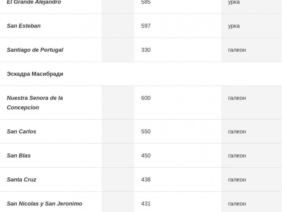Click Santiago de Portugal ship name
The height and width of the screenshot is (212, 282).
[x=35, y=50]
